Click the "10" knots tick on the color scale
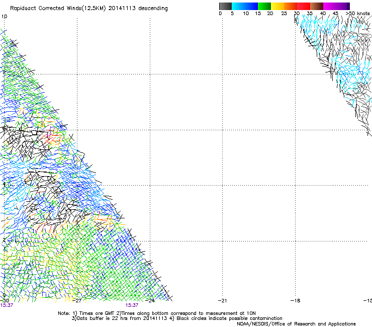The height and width of the screenshot is (327, 372). (246, 14)
